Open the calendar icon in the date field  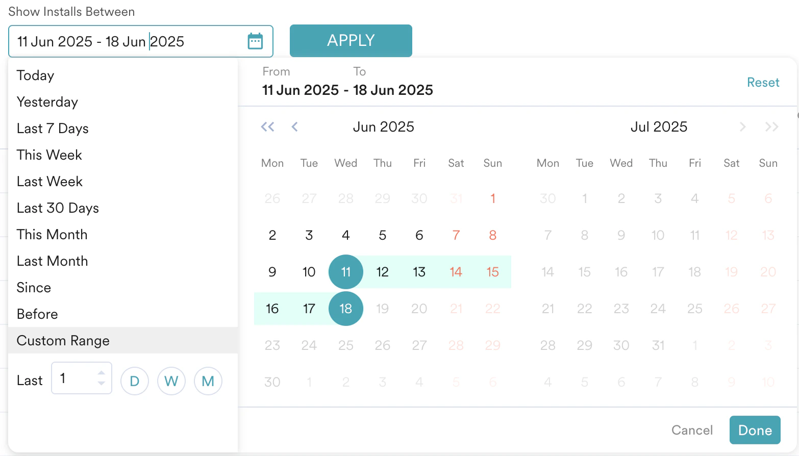[x=255, y=41]
